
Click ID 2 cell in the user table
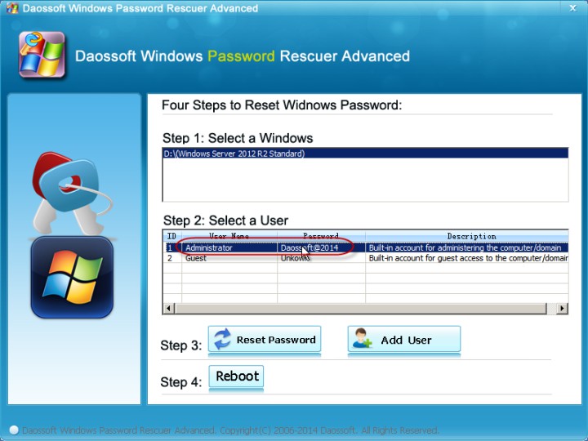pyautogui.click(x=172, y=258)
